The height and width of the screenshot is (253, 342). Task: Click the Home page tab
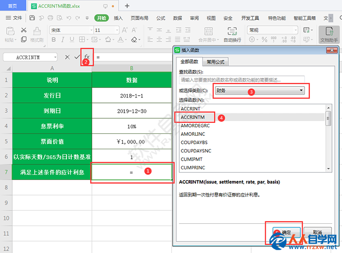click(12, 6)
